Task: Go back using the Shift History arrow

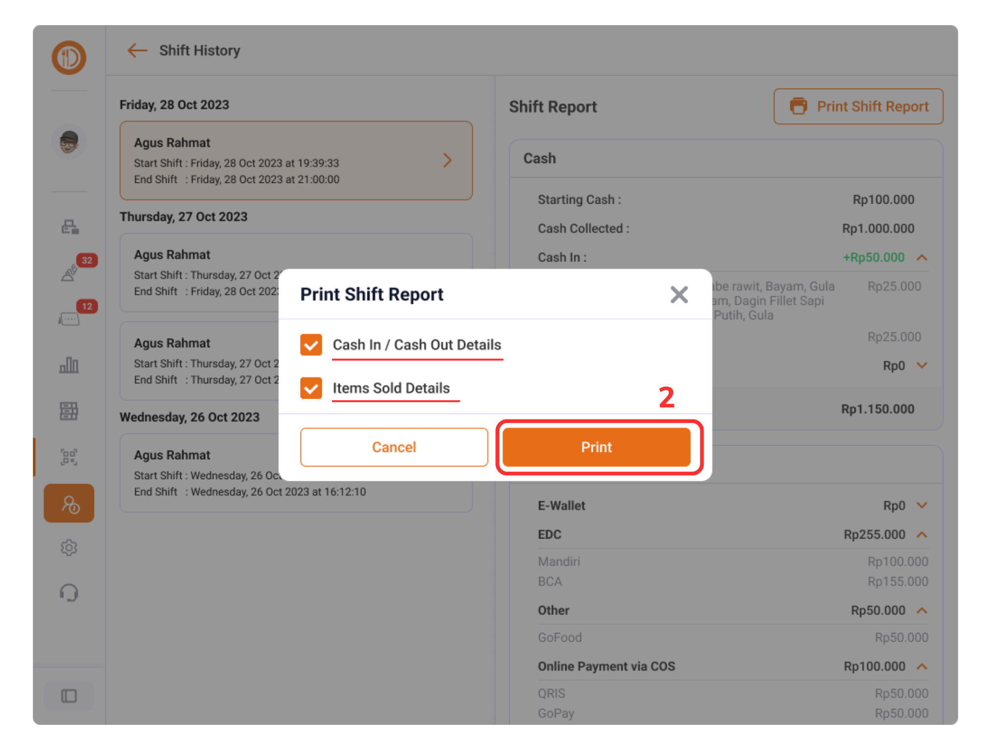Action: point(136,50)
